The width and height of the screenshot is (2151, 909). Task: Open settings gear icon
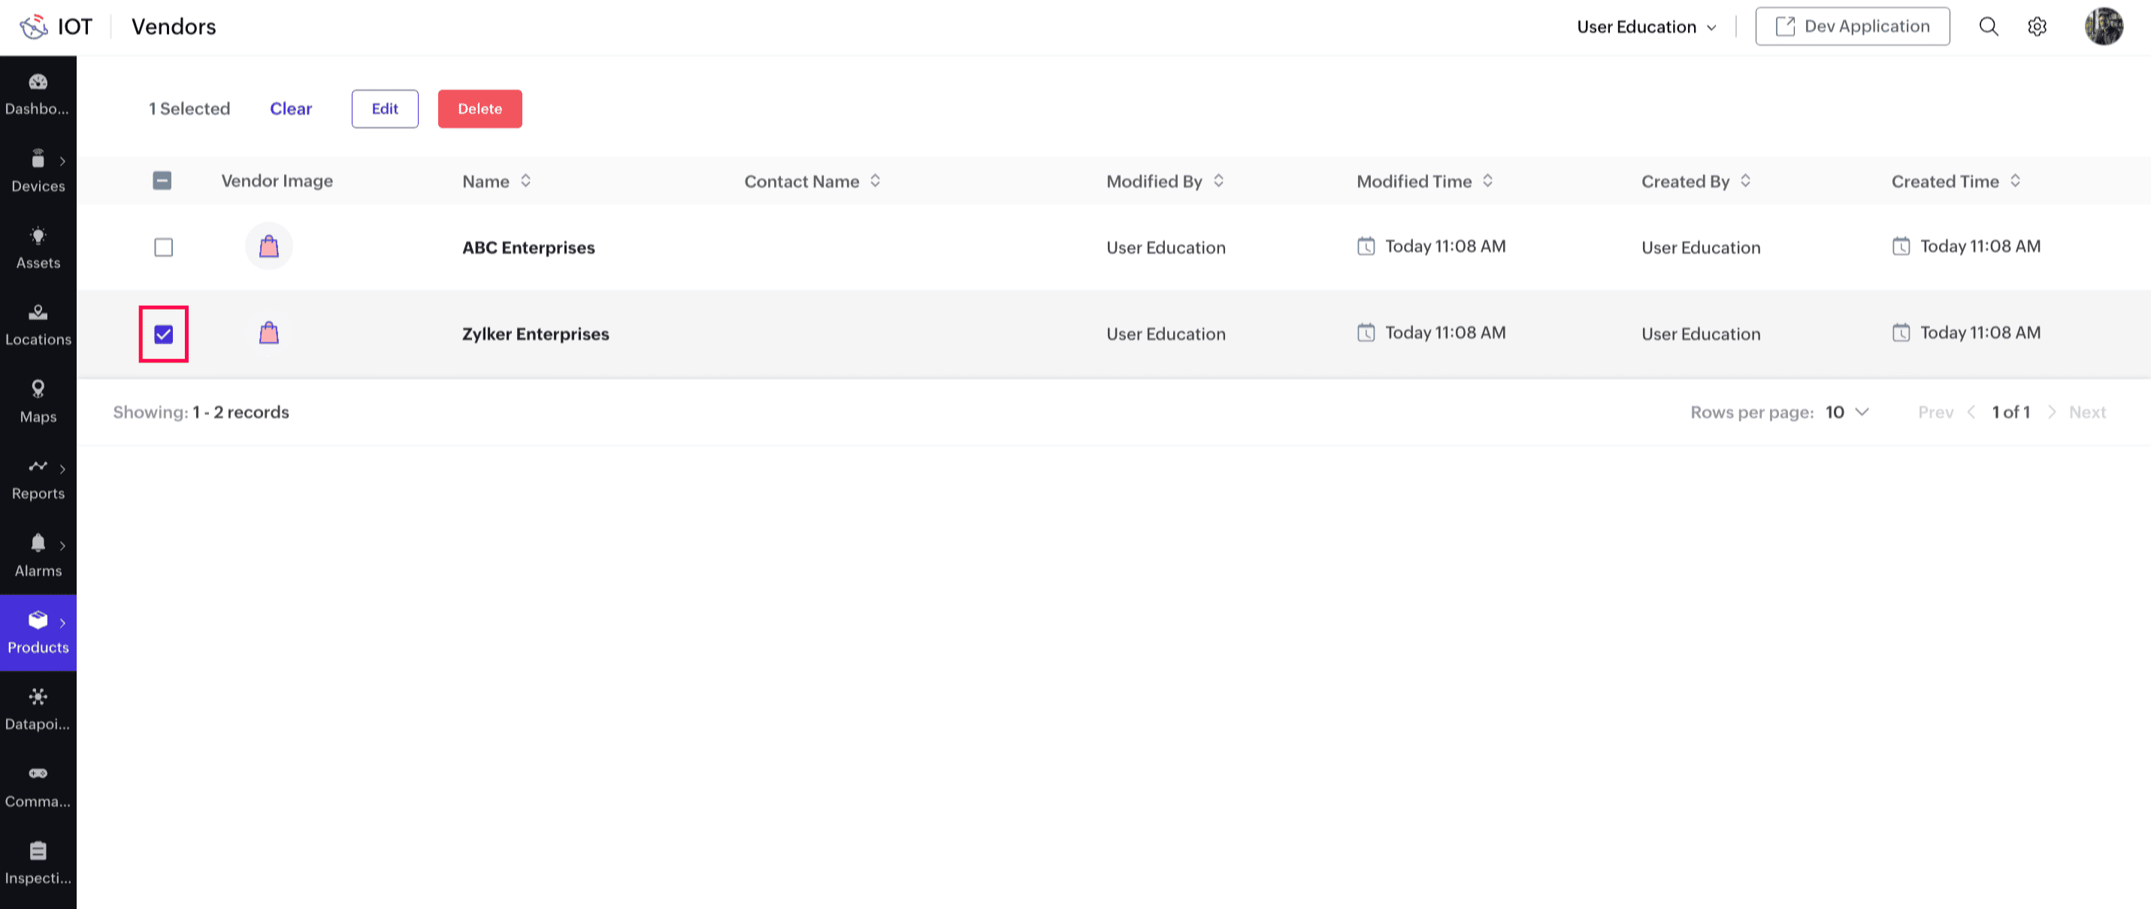pyautogui.click(x=2037, y=27)
